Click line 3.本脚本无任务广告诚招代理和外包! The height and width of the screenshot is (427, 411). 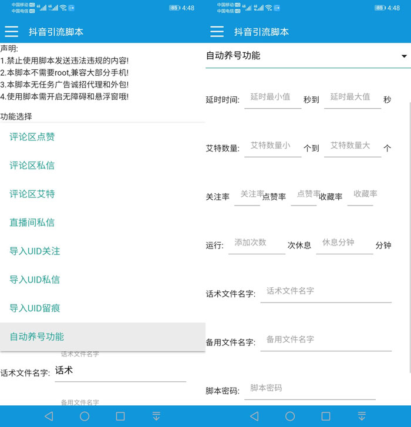[64, 85]
